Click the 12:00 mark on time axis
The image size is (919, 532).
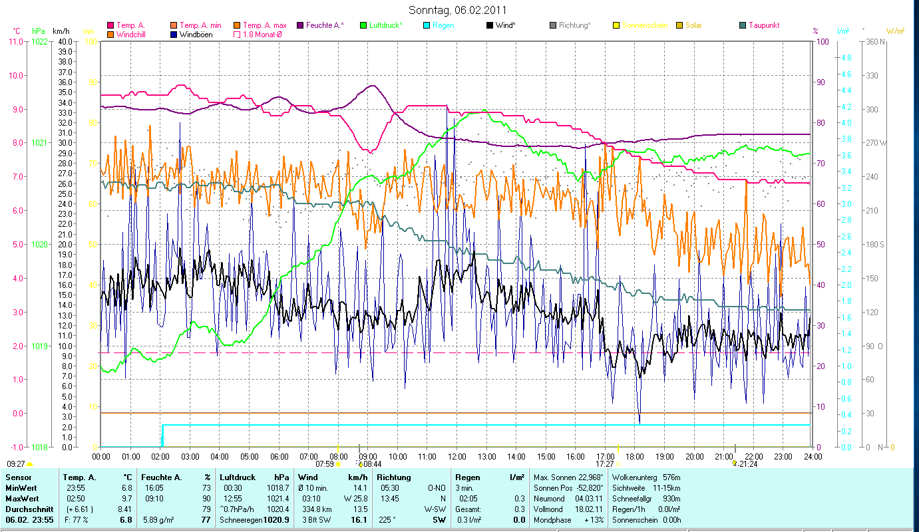pyautogui.click(x=457, y=456)
